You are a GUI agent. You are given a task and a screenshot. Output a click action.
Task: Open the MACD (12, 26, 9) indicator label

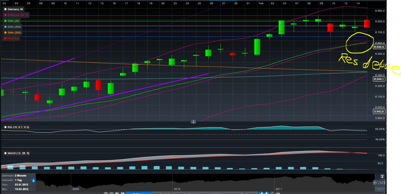pos(17,153)
